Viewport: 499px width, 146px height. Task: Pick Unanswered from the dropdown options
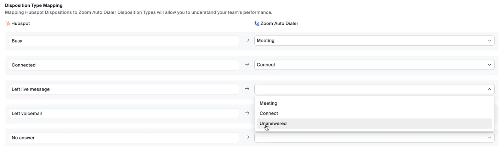pos(273,123)
